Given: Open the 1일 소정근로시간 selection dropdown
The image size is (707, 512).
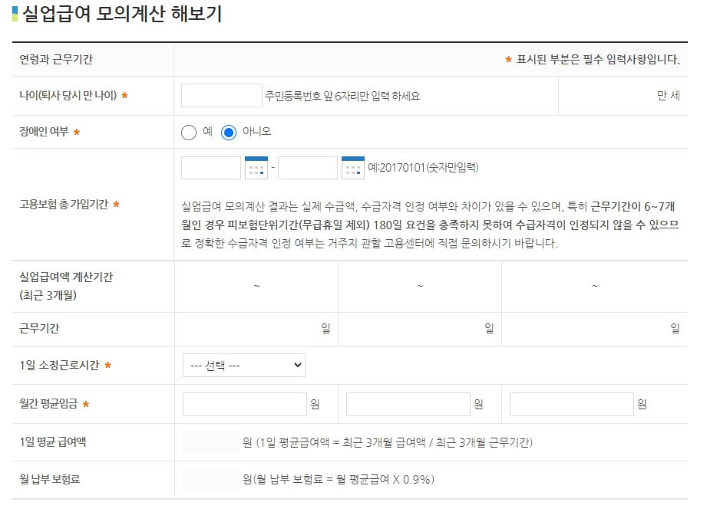Looking at the screenshot, I should tap(243, 365).
